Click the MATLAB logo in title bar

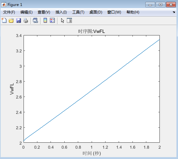point(4,4)
